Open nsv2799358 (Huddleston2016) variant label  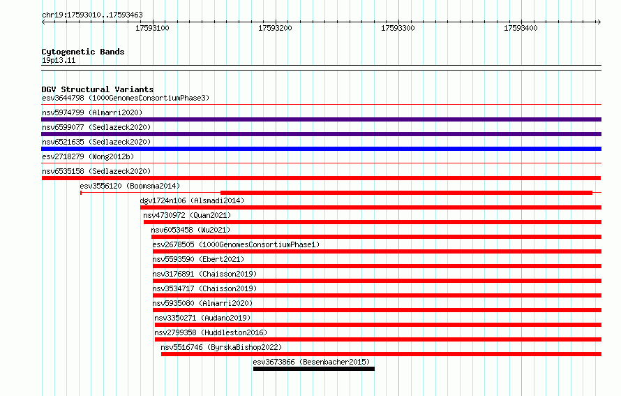pyautogui.click(x=211, y=332)
